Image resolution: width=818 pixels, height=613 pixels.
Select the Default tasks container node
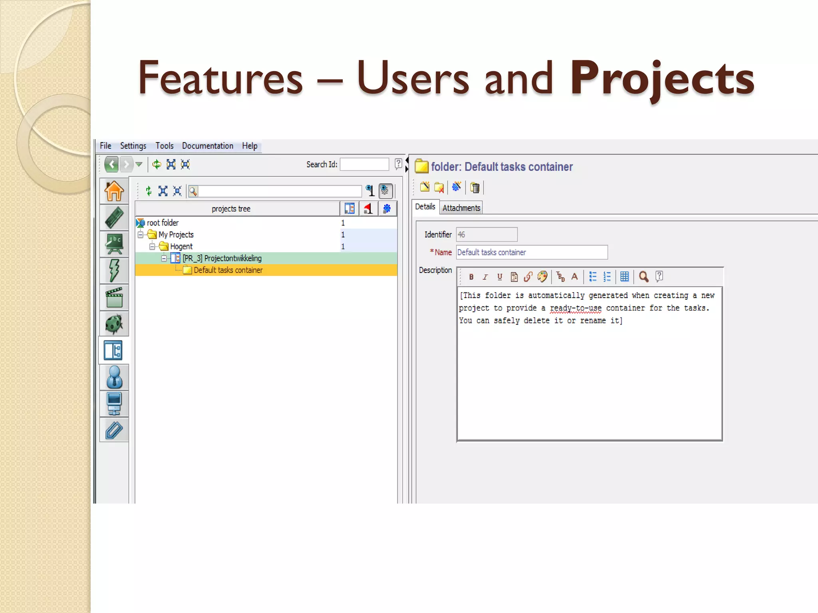[x=228, y=270]
